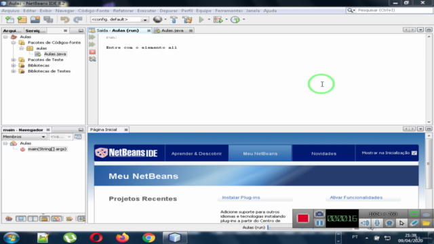Collapse Pacotes de Códigos-fonte node

(x=14, y=43)
